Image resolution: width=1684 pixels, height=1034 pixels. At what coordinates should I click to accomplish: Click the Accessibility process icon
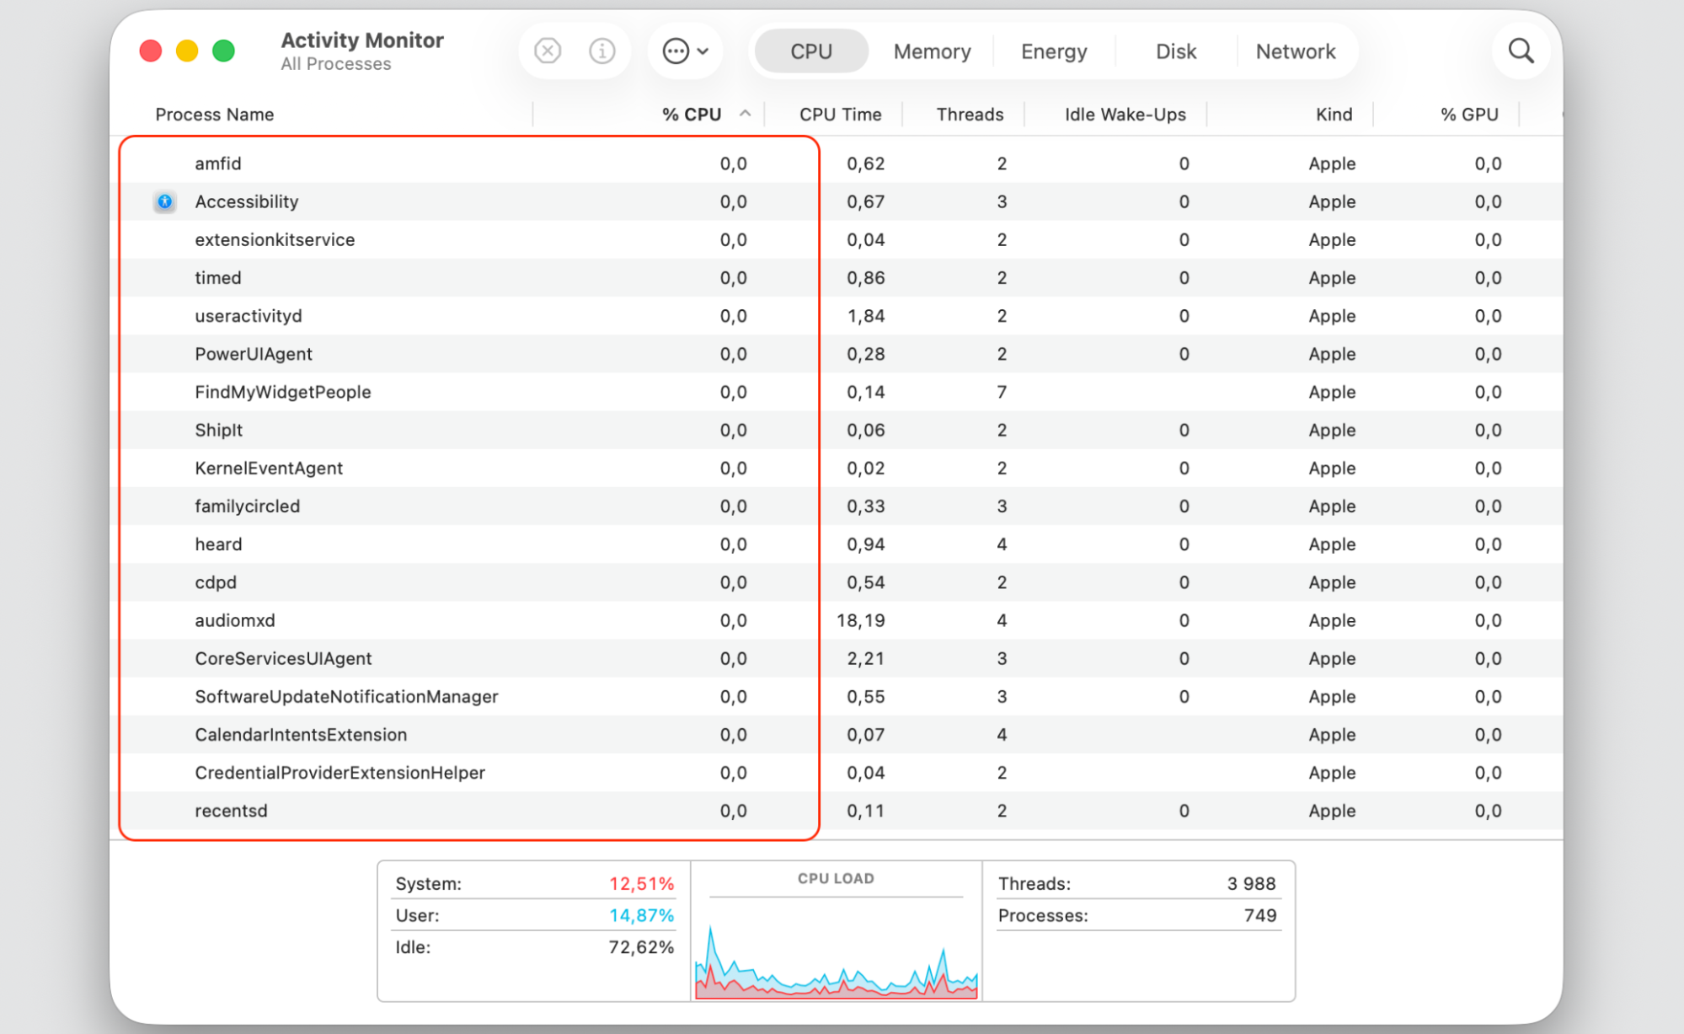(x=165, y=201)
